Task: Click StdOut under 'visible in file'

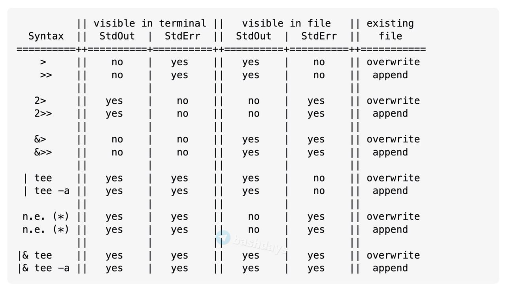Action: [253, 36]
